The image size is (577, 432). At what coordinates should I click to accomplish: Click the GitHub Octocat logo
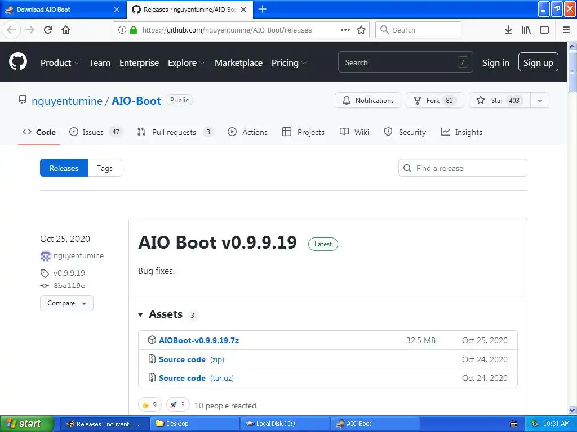click(x=18, y=61)
